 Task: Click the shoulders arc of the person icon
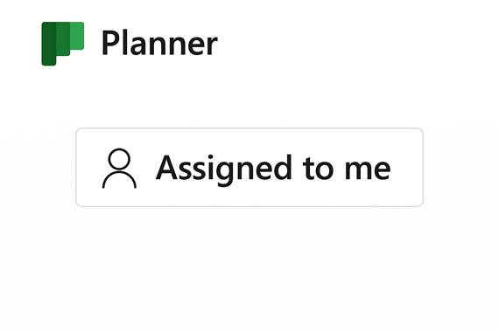pyautogui.click(x=119, y=180)
